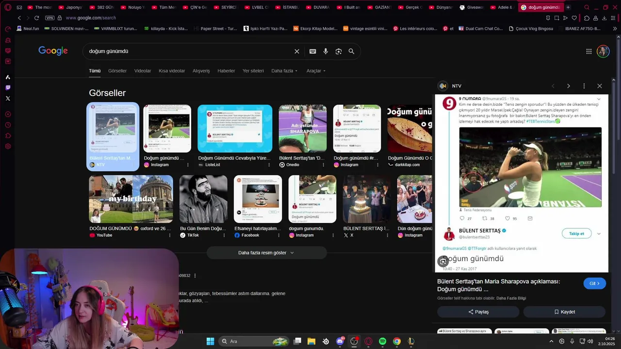The height and width of the screenshot is (349, 621).
Task: Clear the Google search box text
Action: pos(297,51)
